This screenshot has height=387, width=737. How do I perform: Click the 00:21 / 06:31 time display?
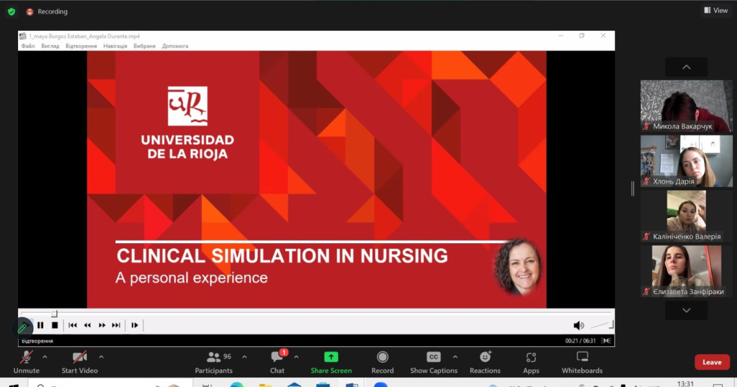click(x=580, y=341)
